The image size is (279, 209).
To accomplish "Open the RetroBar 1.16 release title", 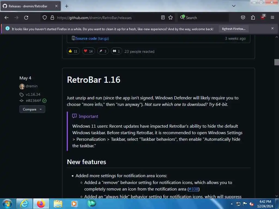I will tap(94, 80).
